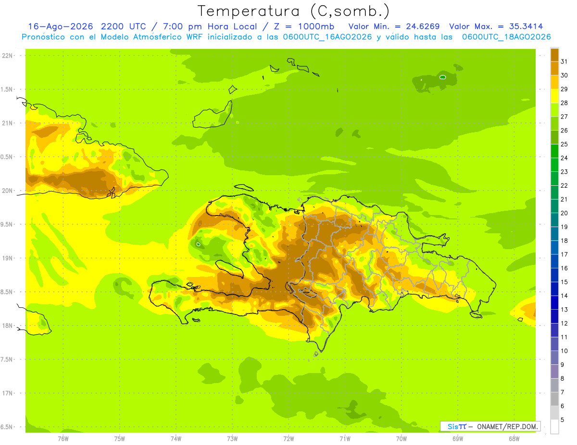Pick the blue legend swatch between 15 and 16

[554, 275]
